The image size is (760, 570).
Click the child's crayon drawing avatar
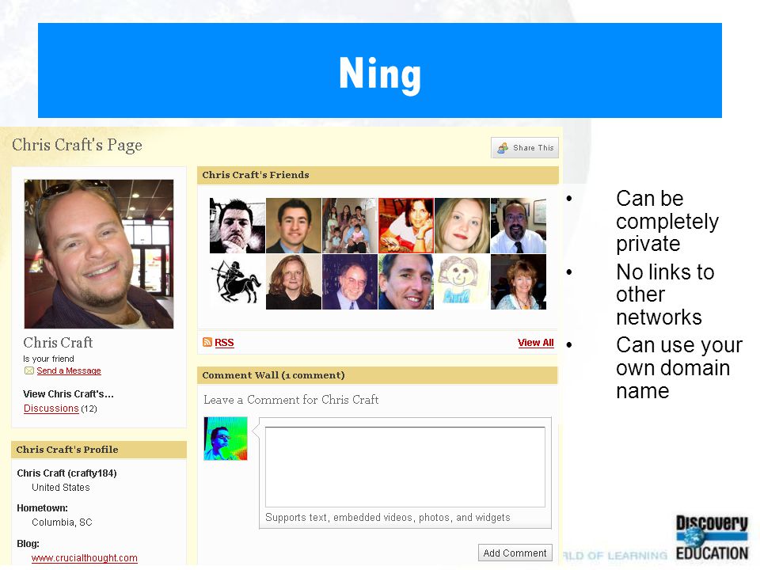462,282
